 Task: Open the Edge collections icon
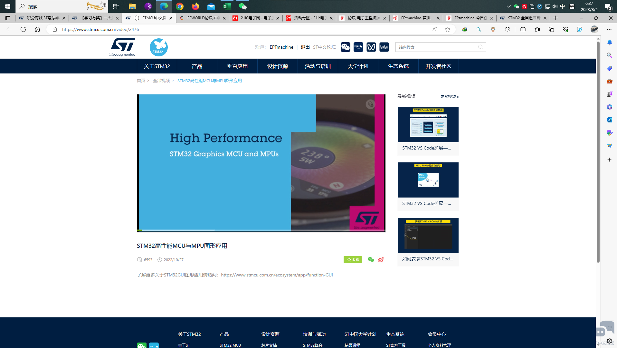(x=551, y=29)
